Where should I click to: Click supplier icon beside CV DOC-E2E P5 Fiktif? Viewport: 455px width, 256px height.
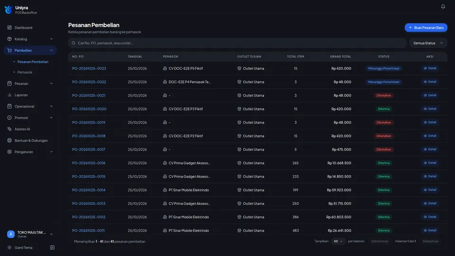[x=165, y=68]
